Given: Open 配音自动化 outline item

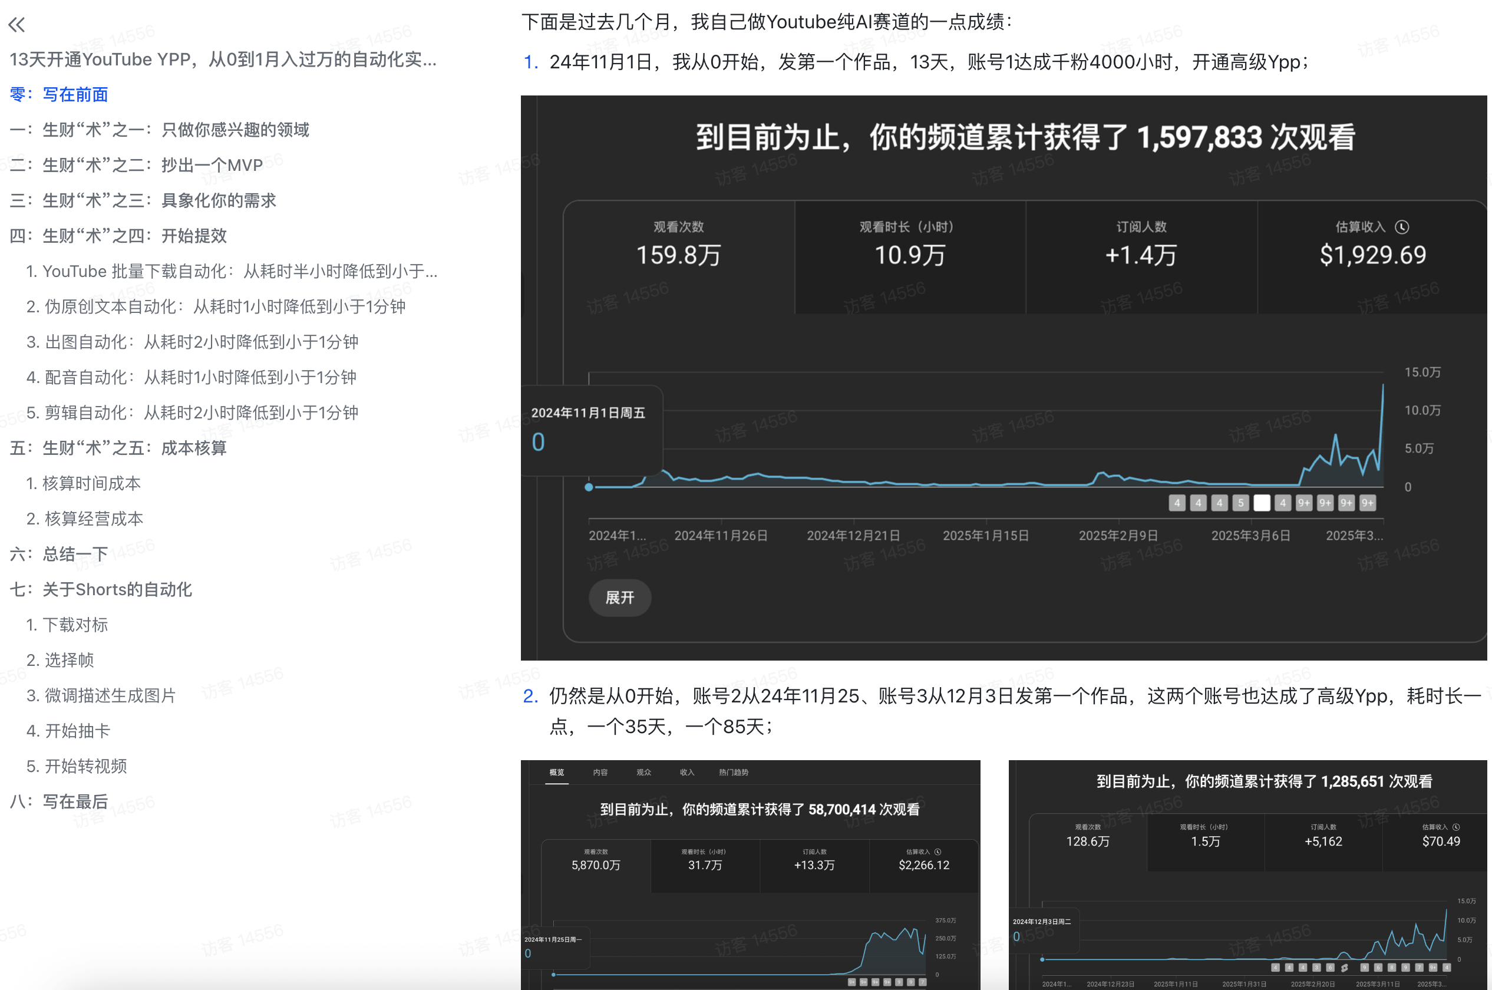Looking at the screenshot, I should tap(191, 378).
